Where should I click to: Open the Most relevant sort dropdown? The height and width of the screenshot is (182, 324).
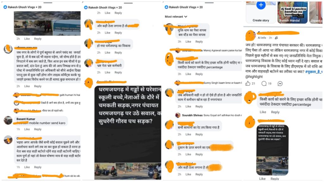coord(176,16)
